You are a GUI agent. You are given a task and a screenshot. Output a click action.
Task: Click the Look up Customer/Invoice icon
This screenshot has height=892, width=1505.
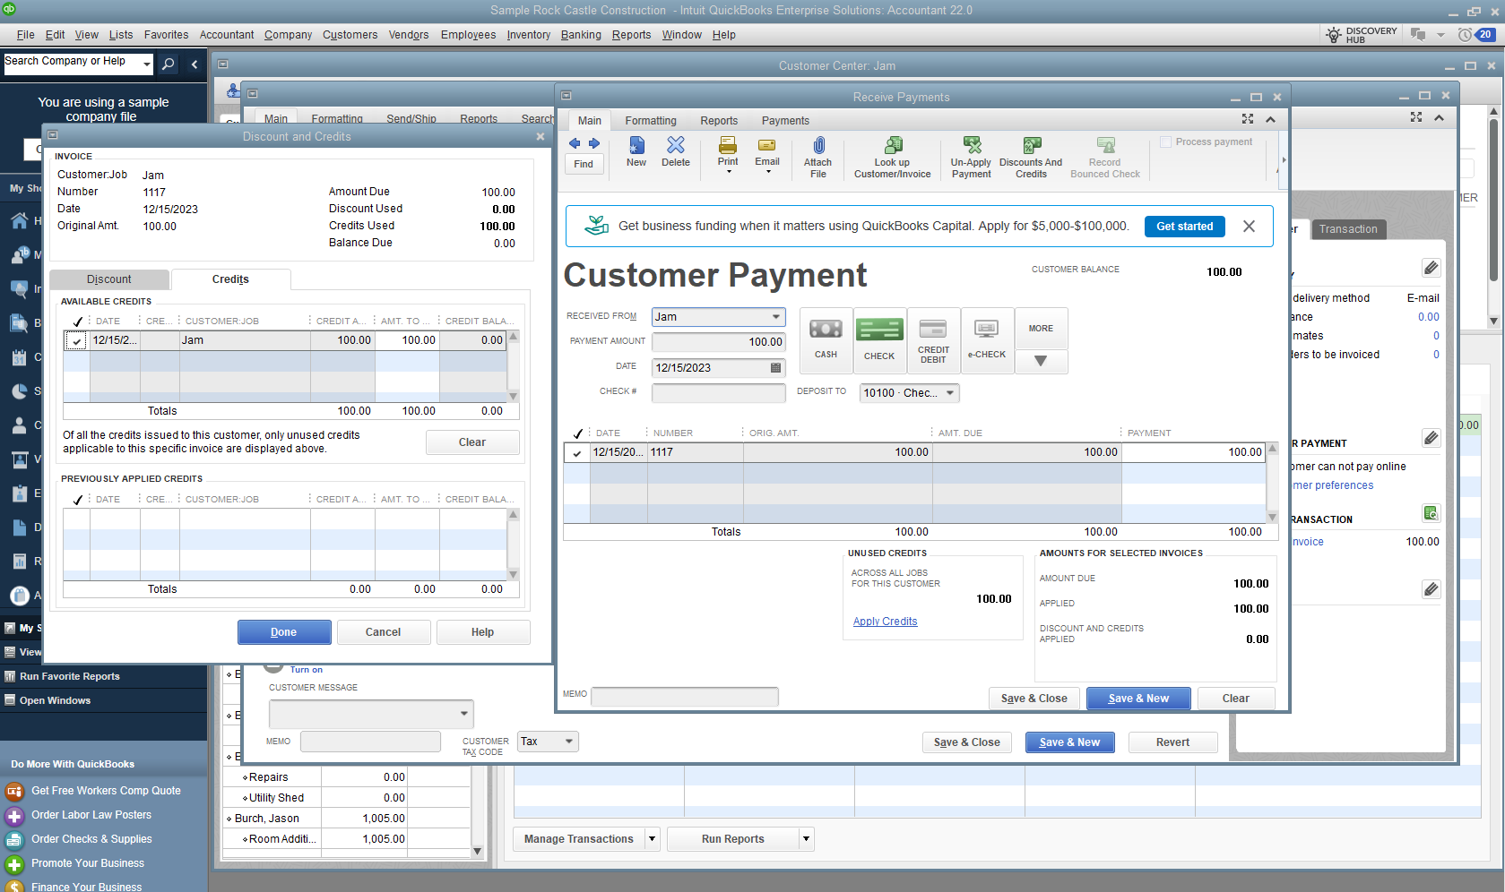(893, 146)
